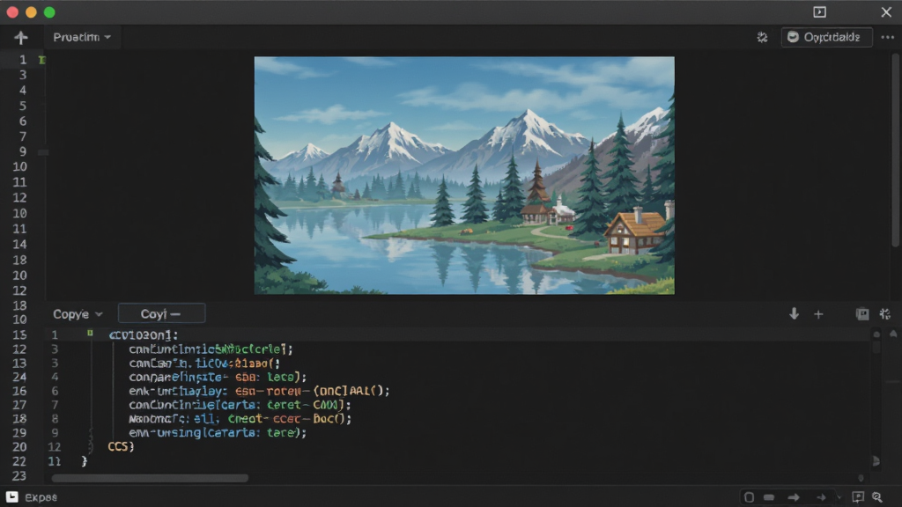This screenshot has height=507, width=902.
Task: Click the Oyrddaids button
Action: click(826, 37)
